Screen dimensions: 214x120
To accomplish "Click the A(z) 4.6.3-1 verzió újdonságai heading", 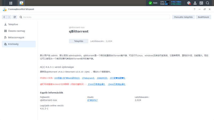I will [57, 67].
